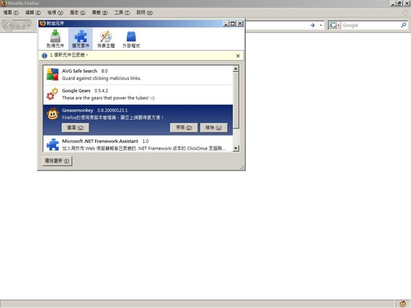Uninstall Greasemonkey with 移除 (U) button
This screenshot has width=411, height=308.
click(x=214, y=127)
